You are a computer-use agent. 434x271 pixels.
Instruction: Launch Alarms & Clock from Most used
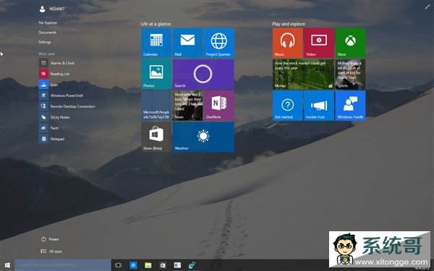coord(56,63)
